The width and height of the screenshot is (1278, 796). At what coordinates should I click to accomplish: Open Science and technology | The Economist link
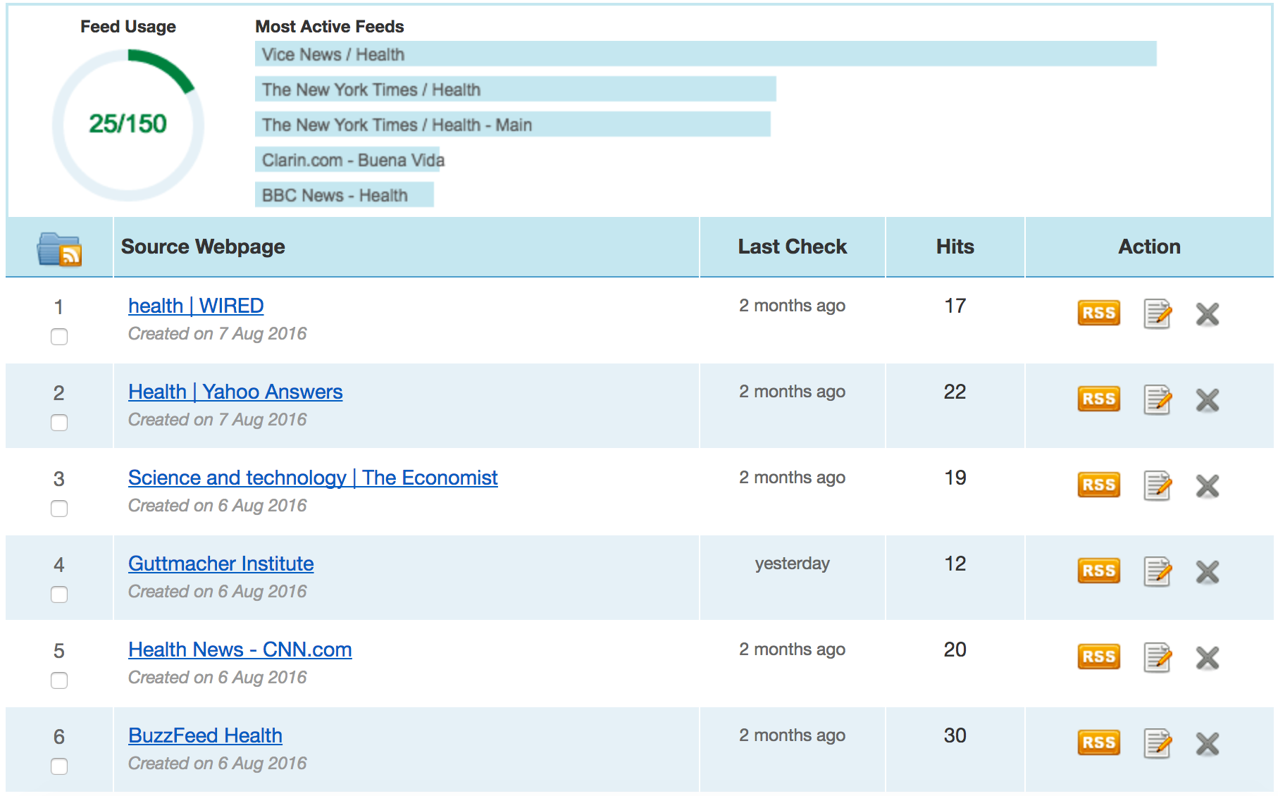[x=313, y=478]
